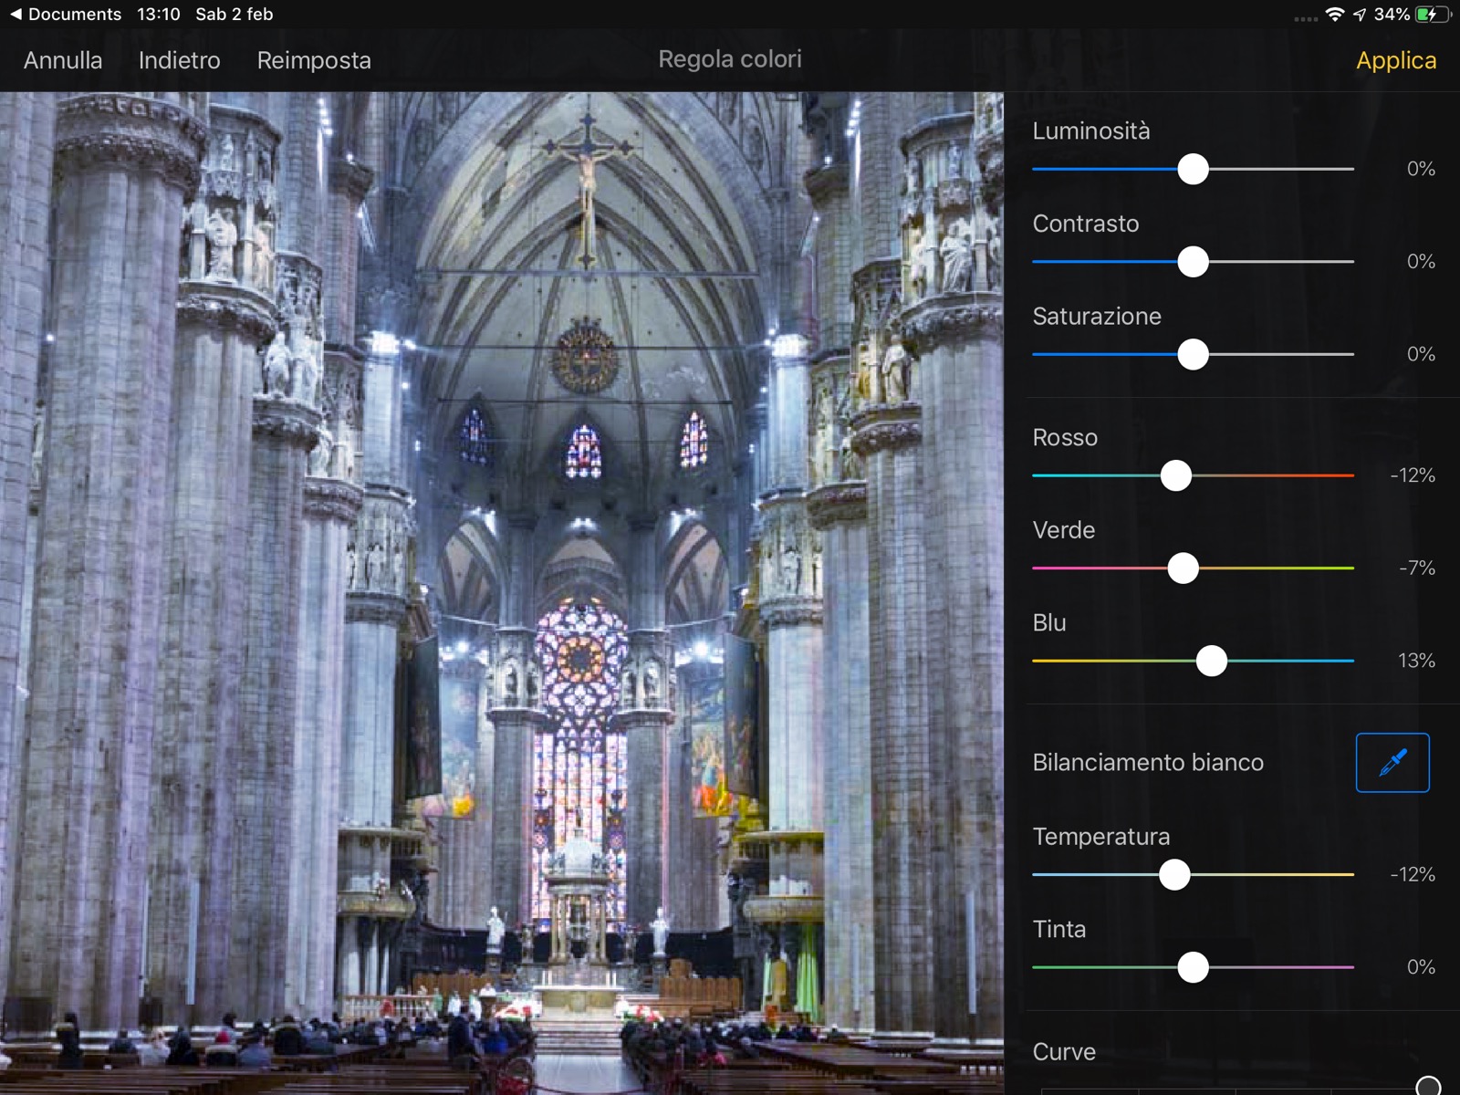Screen dimensions: 1460x1095
Task: Tap the Documents back arrow in status bar
Action: tap(16, 14)
